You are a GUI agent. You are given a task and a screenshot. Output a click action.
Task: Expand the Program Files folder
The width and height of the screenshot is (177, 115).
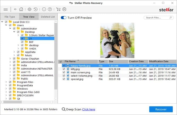pos(6,82)
